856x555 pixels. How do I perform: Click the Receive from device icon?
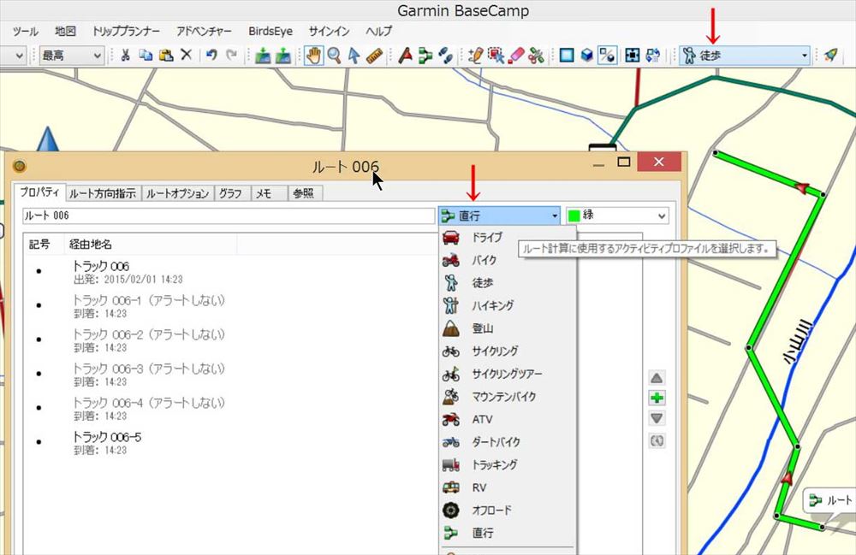pos(282,56)
